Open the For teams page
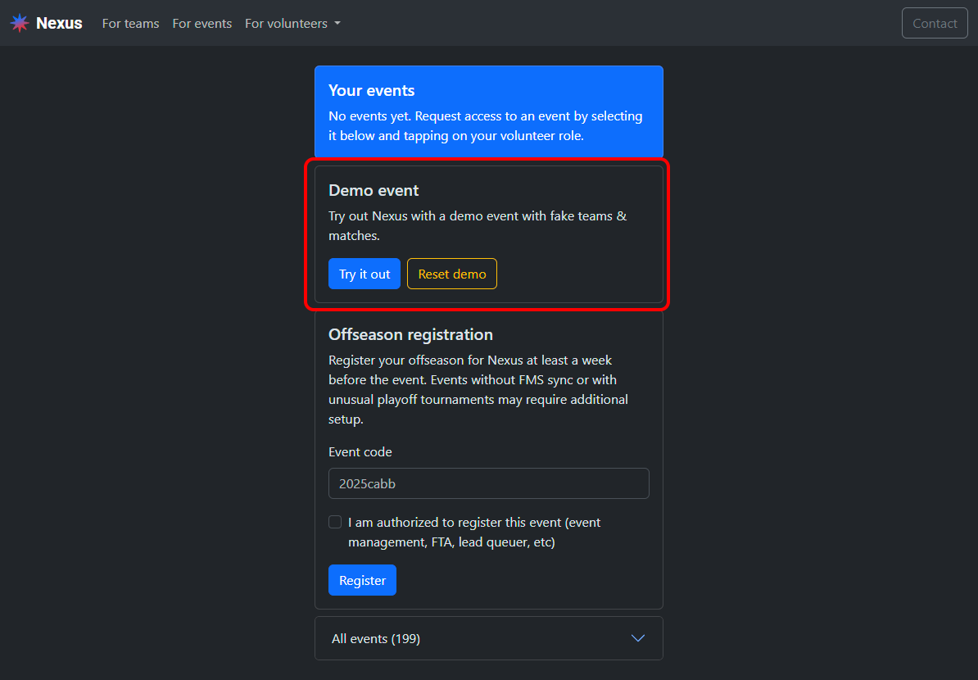The image size is (978, 680). tap(130, 23)
